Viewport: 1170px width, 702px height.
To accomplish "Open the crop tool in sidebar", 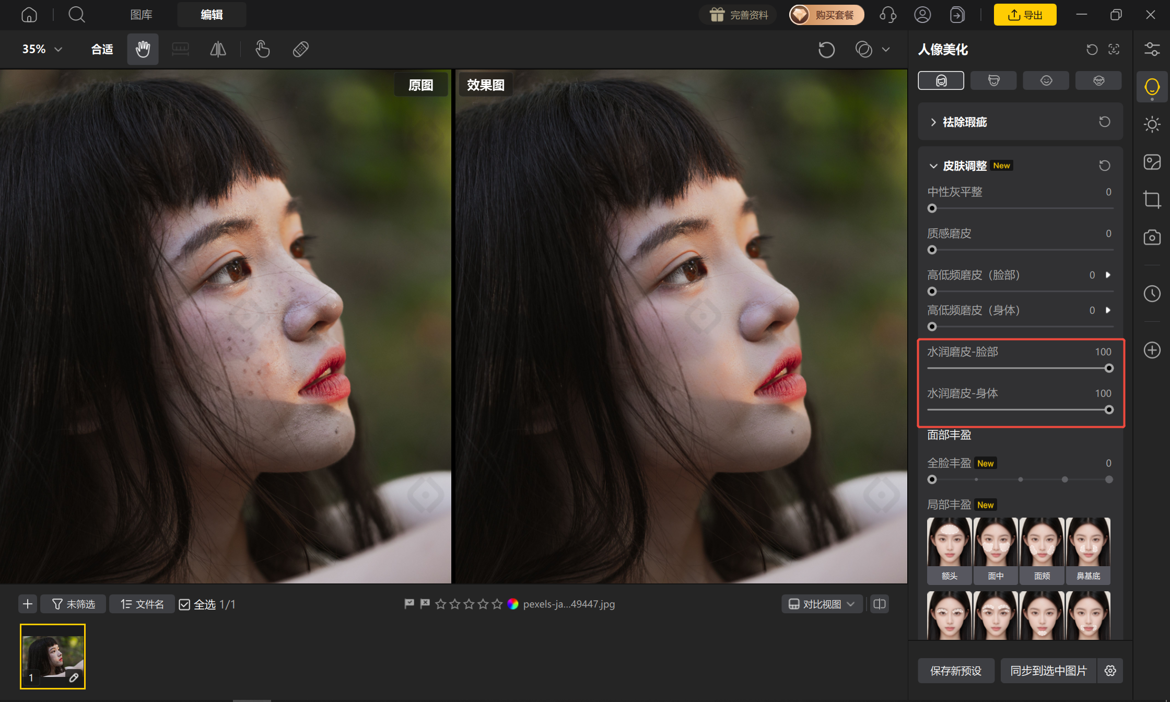I will coord(1152,200).
